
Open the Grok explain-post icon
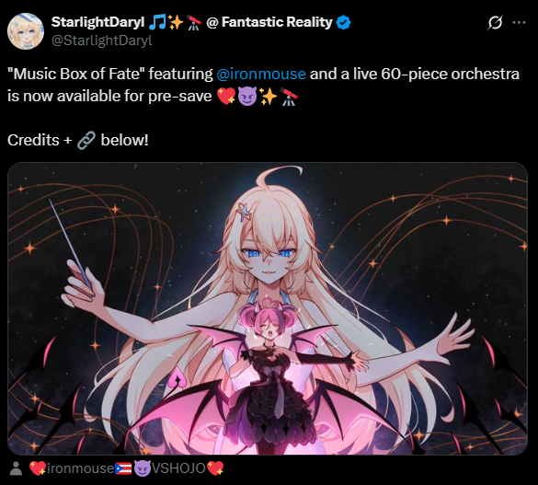pyautogui.click(x=495, y=23)
